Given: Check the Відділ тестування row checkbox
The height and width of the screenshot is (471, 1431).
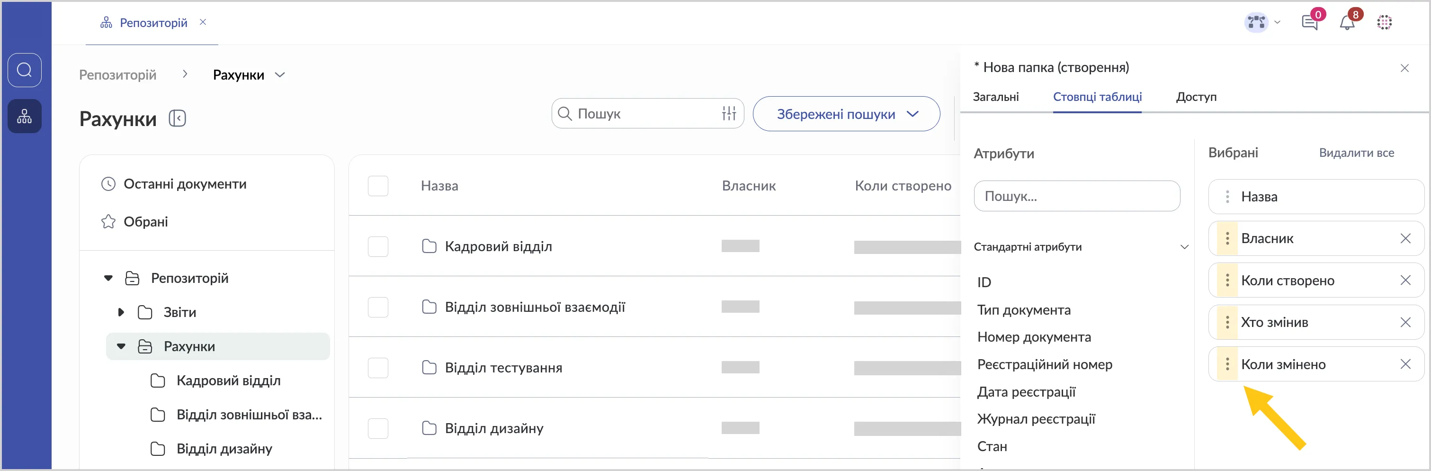Looking at the screenshot, I should pyautogui.click(x=378, y=368).
